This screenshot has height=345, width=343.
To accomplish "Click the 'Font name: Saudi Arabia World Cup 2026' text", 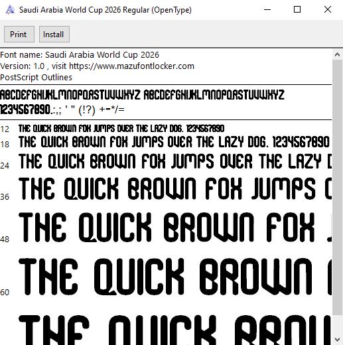I will (80, 55).
